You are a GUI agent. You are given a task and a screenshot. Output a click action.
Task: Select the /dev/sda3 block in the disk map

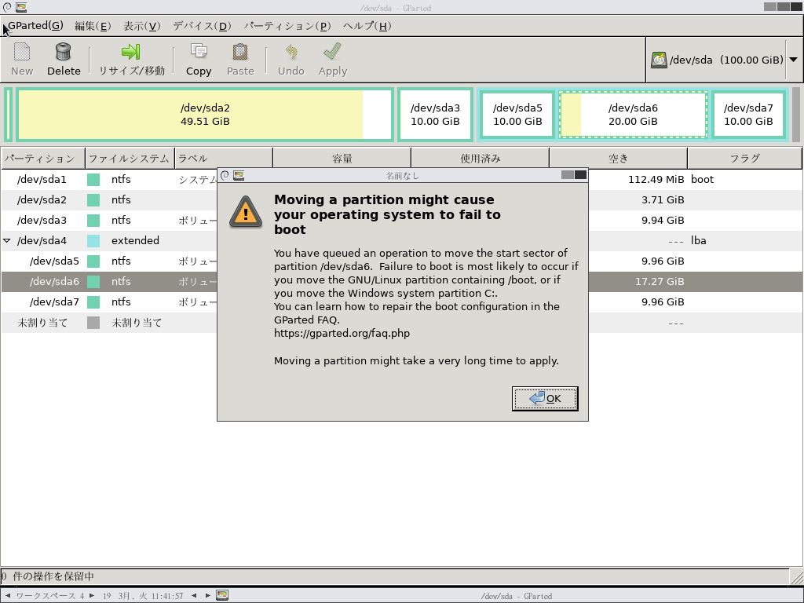(x=435, y=115)
